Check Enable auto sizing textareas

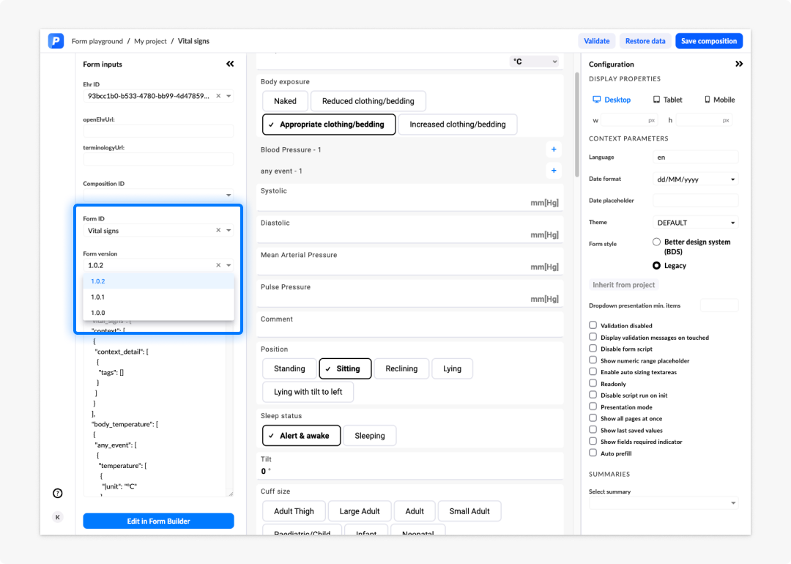tap(593, 372)
